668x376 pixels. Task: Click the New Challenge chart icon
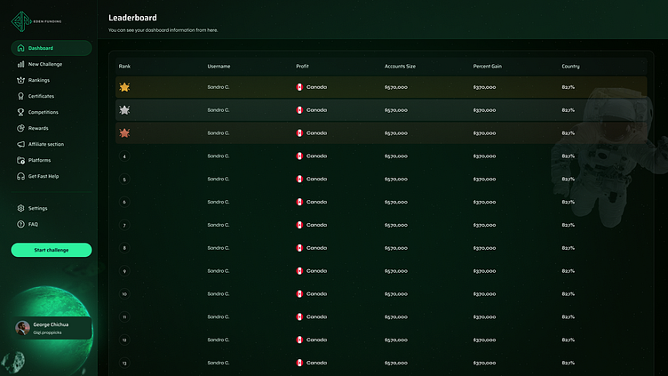(20, 64)
